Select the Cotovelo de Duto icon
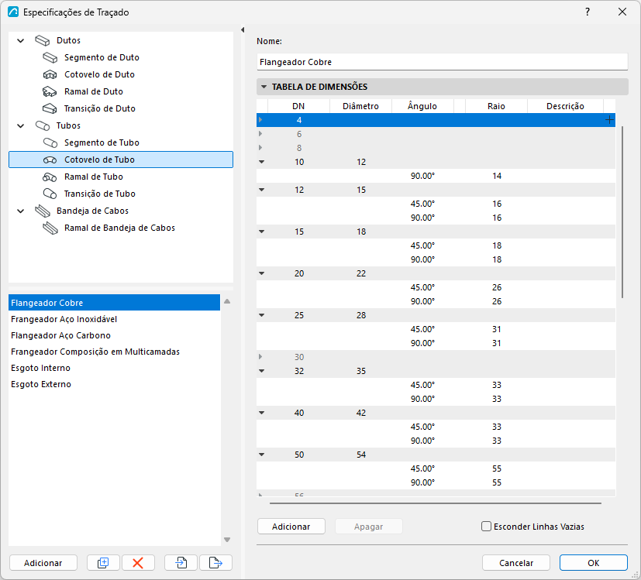 (x=50, y=75)
